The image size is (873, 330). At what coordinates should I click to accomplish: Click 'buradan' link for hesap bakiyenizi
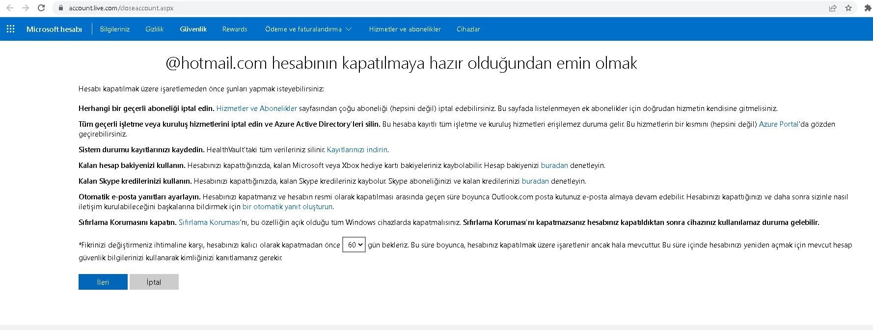[554, 165]
